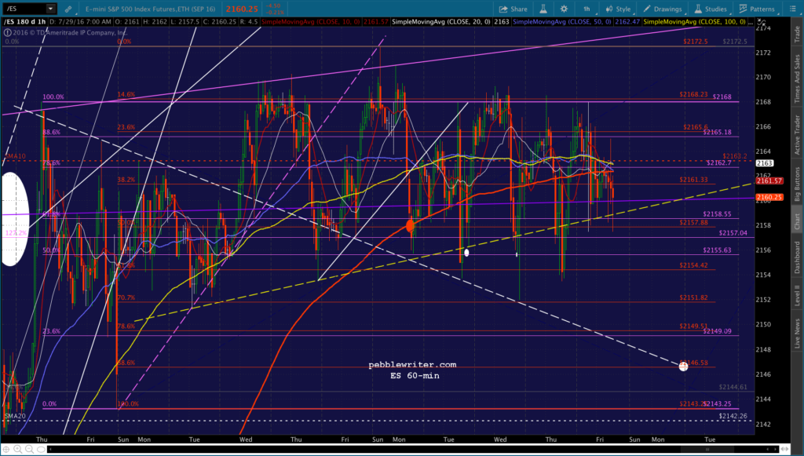Click the crosshair pan icon at bottom left
The width and height of the screenshot is (804, 456).
pyautogui.click(x=6, y=450)
